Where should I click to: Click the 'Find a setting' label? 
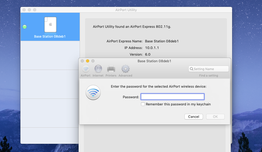[x=209, y=75]
